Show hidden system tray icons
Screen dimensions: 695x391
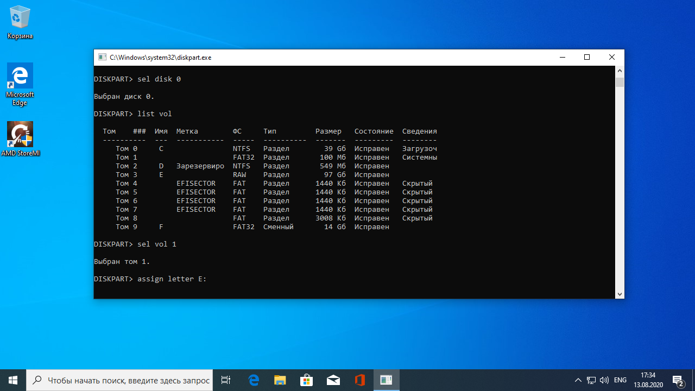pyautogui.click(x=578, y=380)
